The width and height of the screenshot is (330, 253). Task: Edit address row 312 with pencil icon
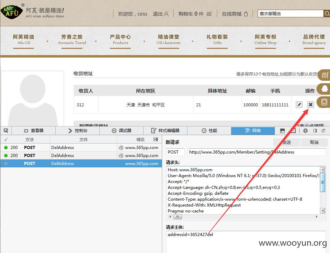[299, 105]
